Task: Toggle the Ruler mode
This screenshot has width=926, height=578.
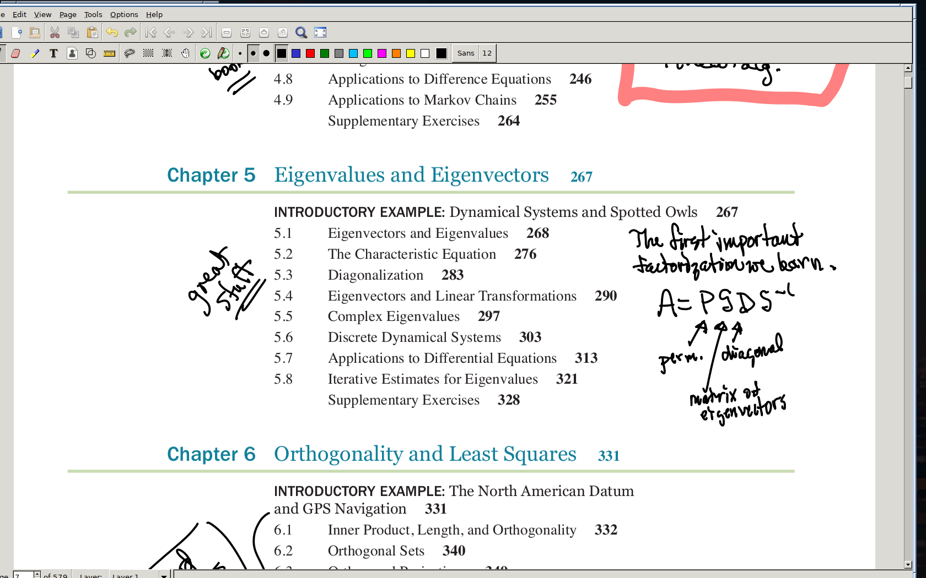Action: 110,53
